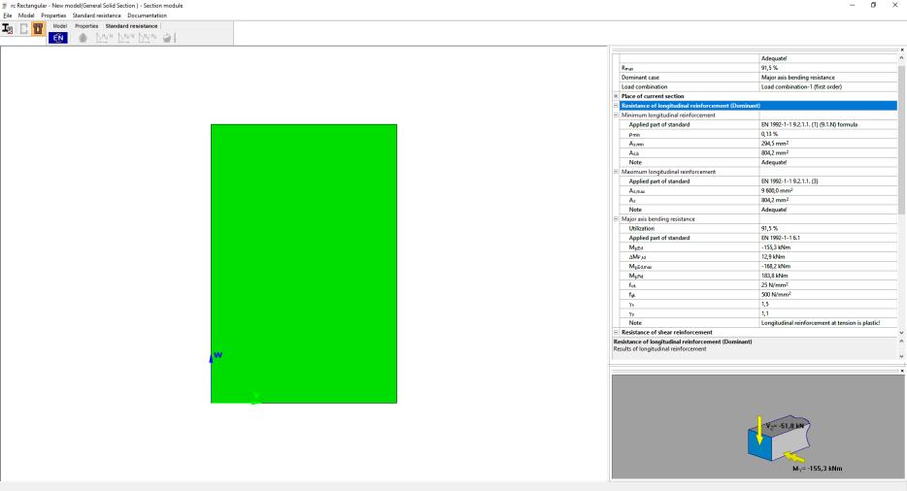Click the -168,2 kNm value
The width and height of the screenshot is (907, 491).
776,266
